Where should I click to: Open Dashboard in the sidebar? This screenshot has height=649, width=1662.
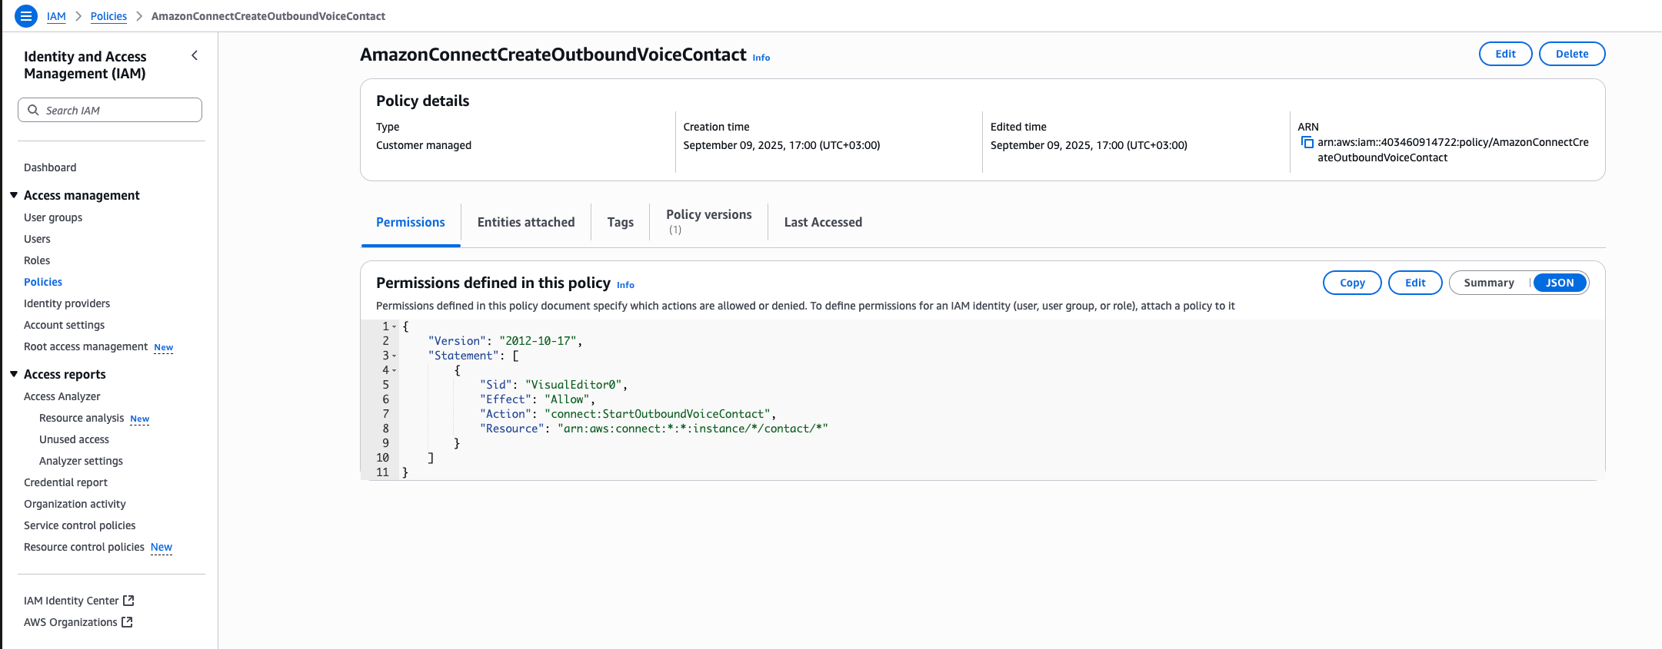[50, 167]
